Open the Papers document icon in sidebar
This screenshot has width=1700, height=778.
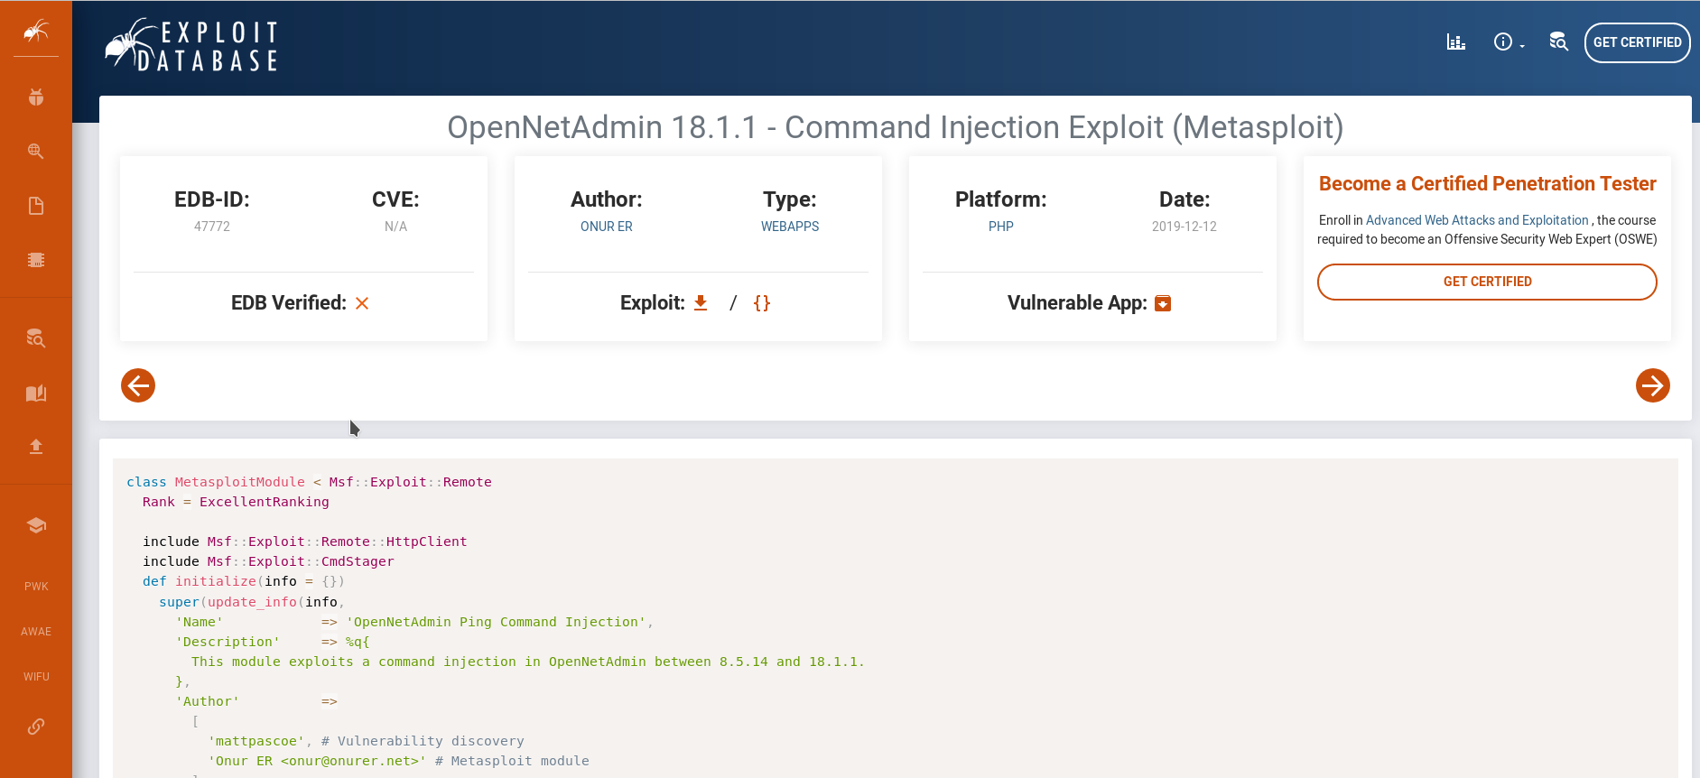[36, 206]
